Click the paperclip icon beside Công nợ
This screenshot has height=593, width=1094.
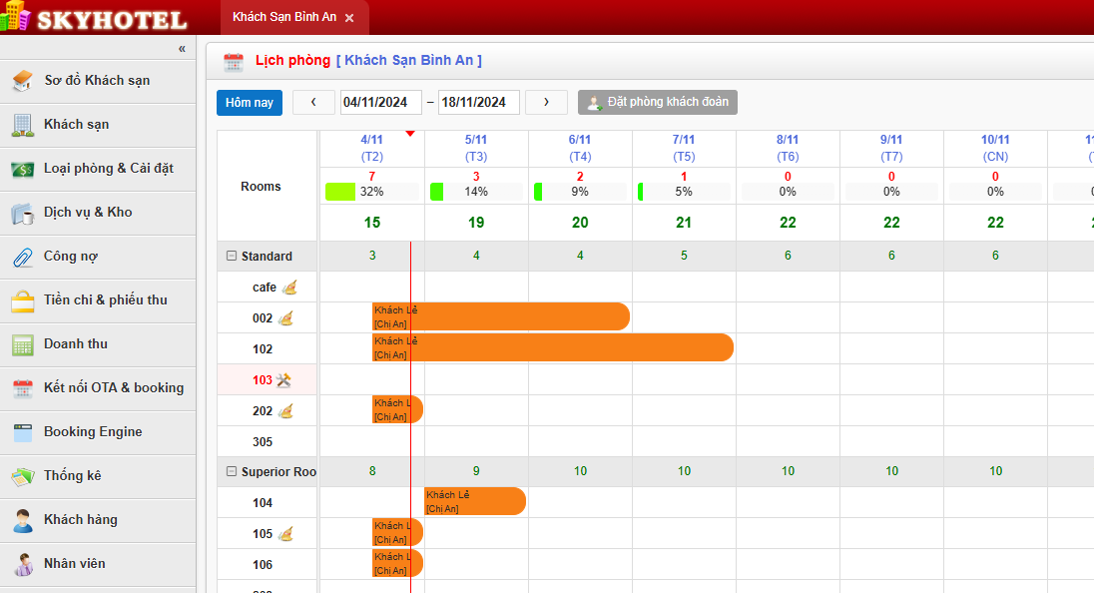21,256
